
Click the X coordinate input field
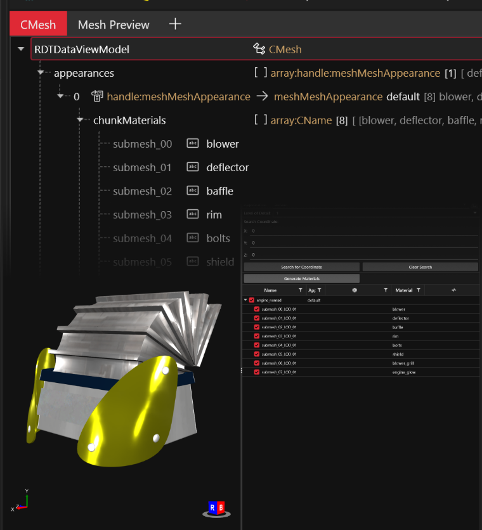364,231
